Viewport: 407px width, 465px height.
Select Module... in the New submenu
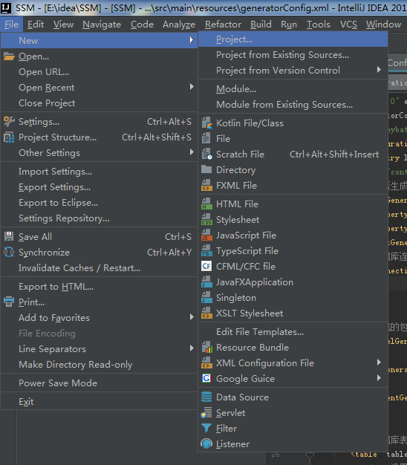[293, 89]
